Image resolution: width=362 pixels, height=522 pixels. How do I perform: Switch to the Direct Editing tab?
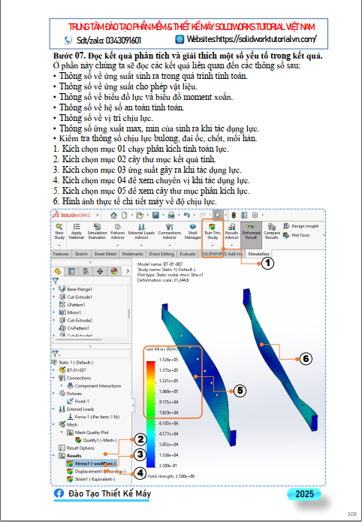[x=161, y=254]
